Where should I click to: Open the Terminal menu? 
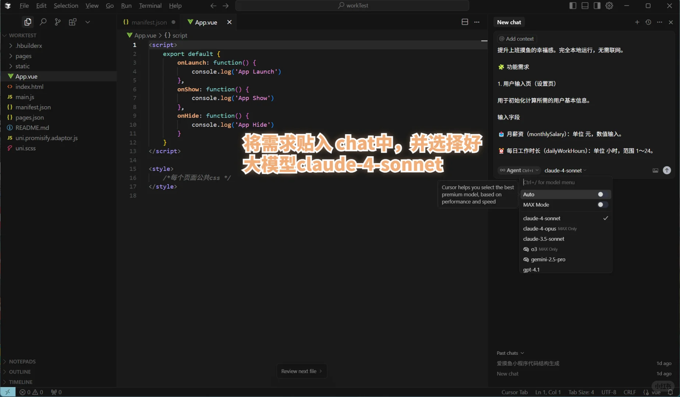click(149, 6)
